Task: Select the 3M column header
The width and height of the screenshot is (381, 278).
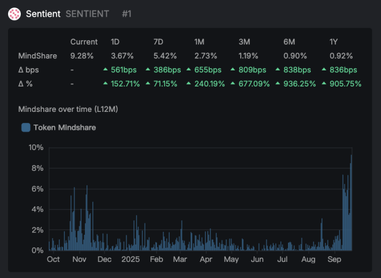Action: pyautogui.click(x=244, y=42)
